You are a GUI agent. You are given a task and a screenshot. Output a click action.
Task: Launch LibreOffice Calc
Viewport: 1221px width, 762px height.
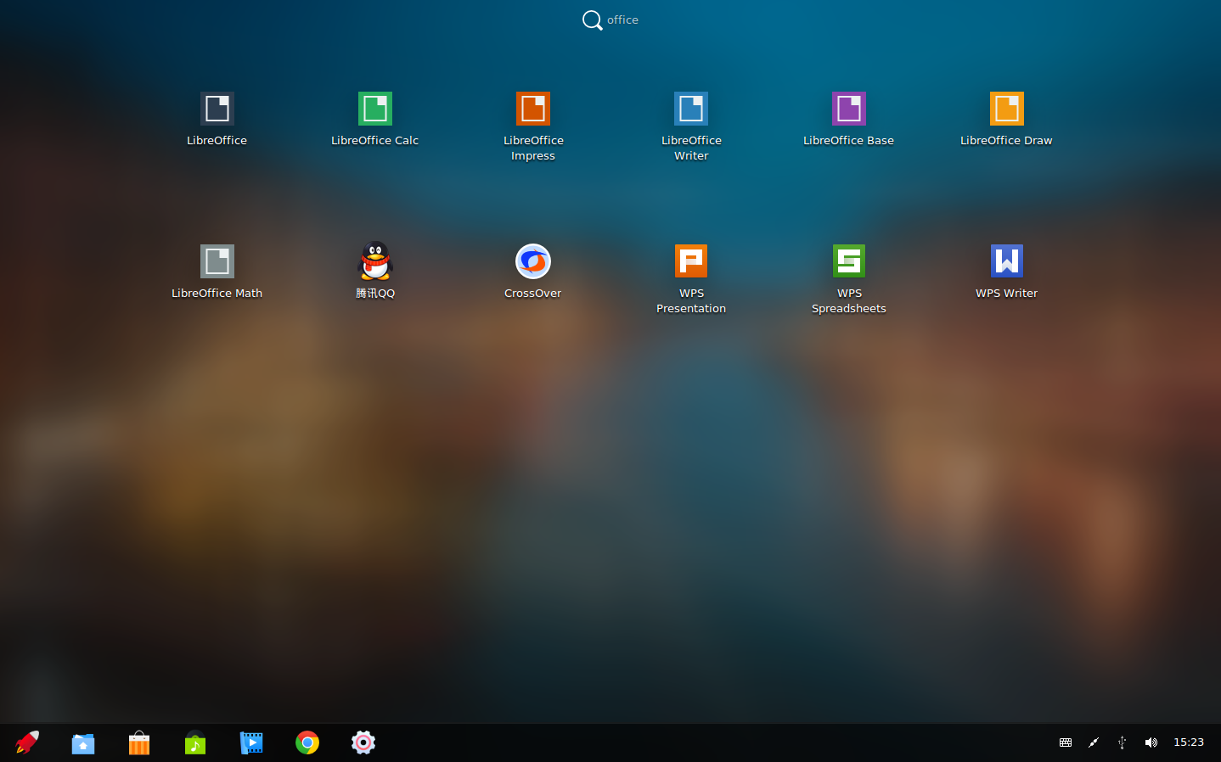[x=375, y=109]
